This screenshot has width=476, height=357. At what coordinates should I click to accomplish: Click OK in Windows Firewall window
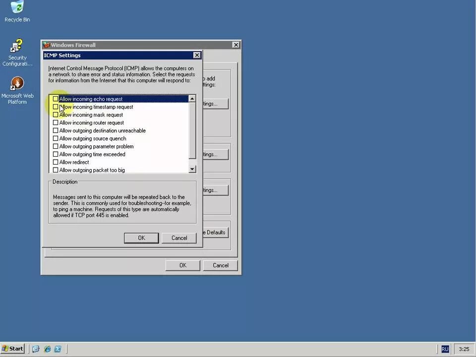coord(183,265)
